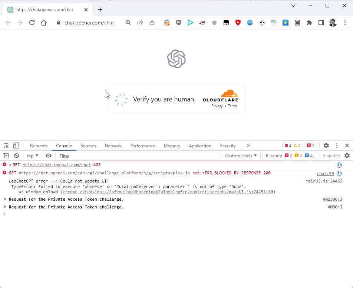Click the forward navigation arrow

click(20, 23)
